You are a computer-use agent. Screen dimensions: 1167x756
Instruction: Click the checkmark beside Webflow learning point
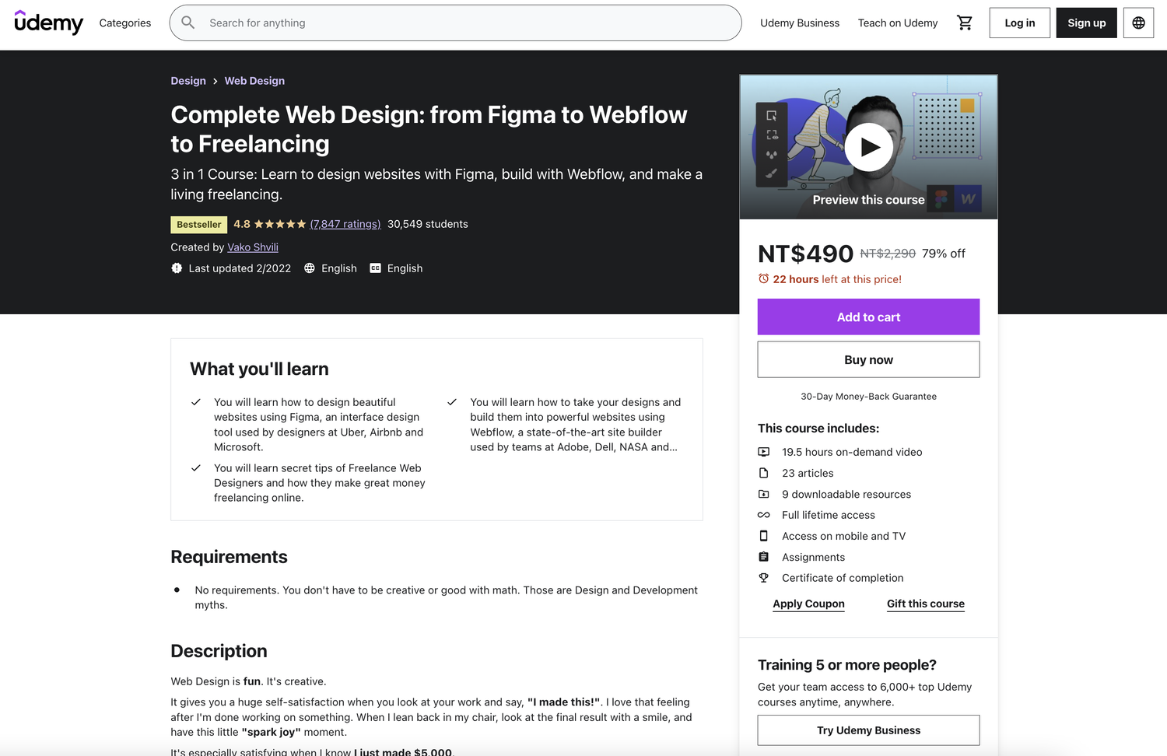452,402
